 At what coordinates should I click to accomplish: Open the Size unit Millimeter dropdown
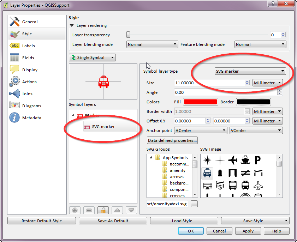[x=267, y=83]
